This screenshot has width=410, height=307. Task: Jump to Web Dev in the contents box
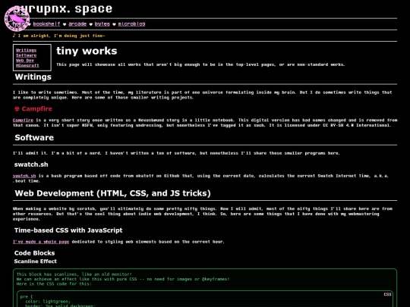tap(25, 61)
